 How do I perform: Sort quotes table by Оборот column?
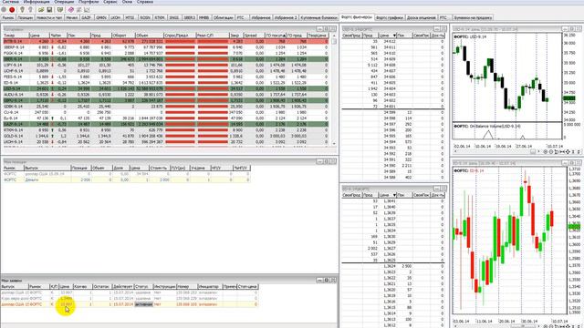pyautogui.click(x=123, y=36)
